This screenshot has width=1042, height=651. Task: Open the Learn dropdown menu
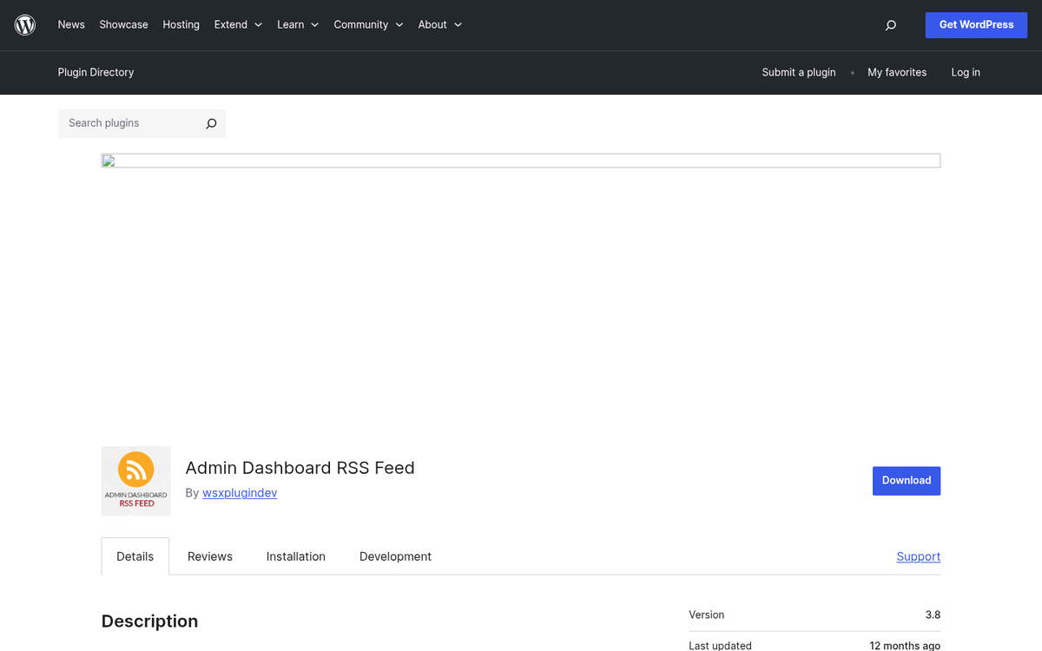click(x=291, y=25)
